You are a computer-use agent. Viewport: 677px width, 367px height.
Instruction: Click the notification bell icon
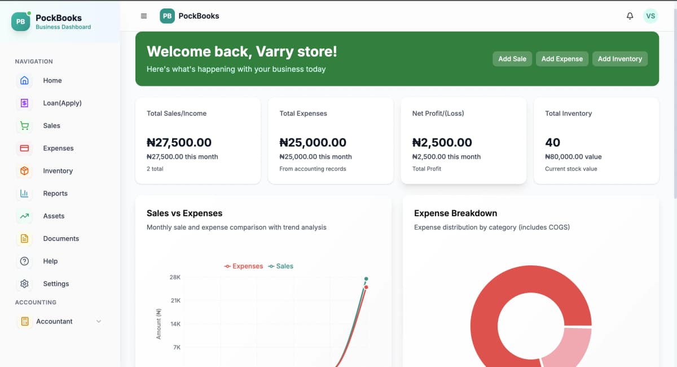630,16
